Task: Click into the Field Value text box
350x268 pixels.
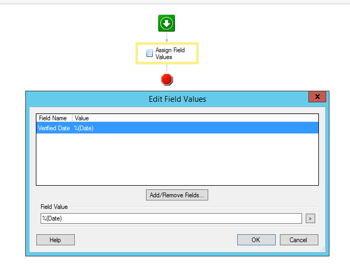Action: (171, 218)
